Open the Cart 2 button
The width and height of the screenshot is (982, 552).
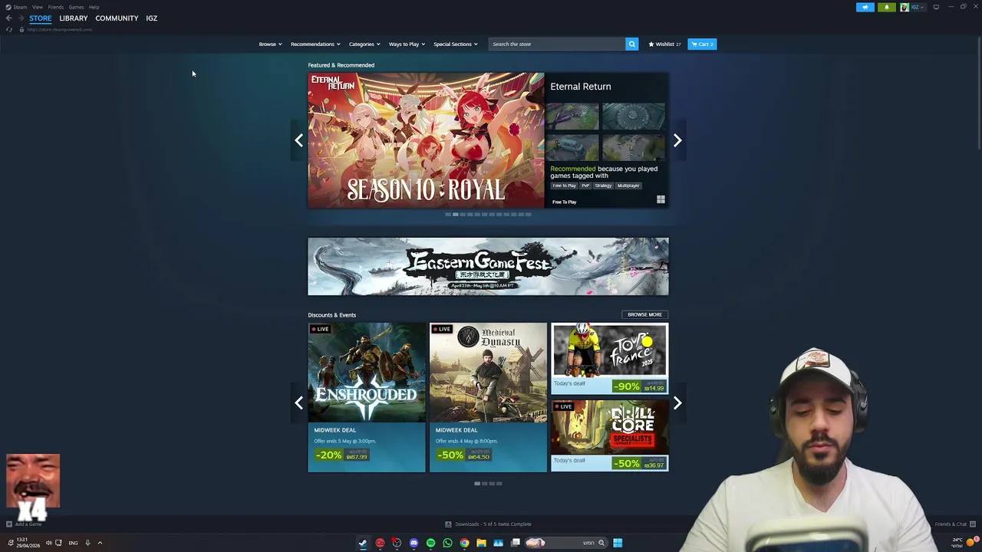click(x=702, y=44)
